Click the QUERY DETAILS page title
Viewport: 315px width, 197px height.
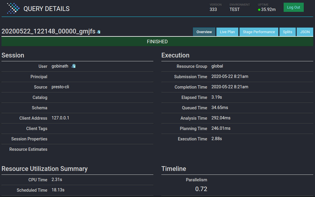(46, 9)
